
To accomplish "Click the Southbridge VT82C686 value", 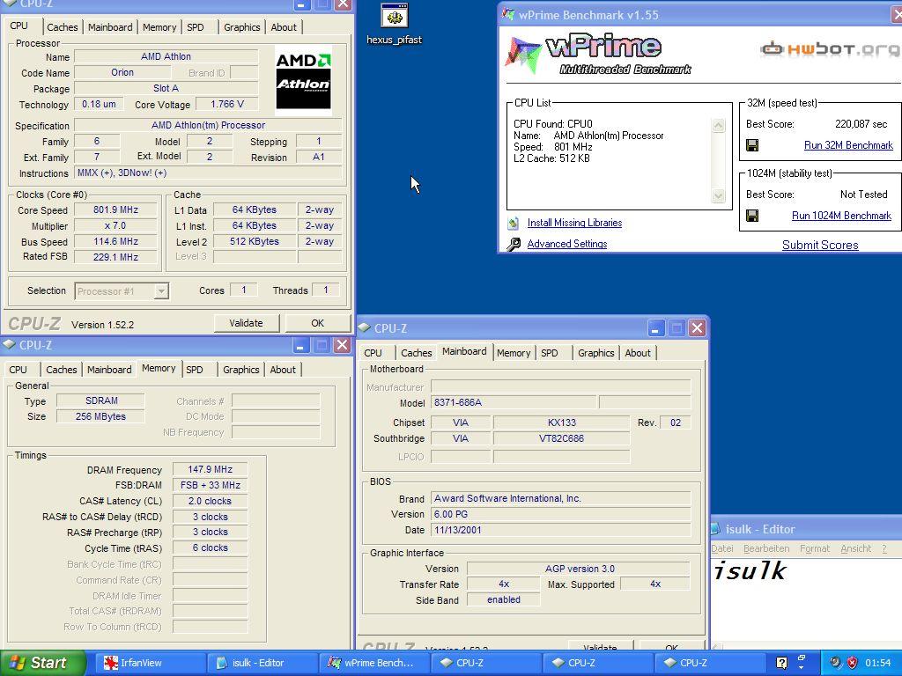I will pyautogui.click(x=561, y=438).
